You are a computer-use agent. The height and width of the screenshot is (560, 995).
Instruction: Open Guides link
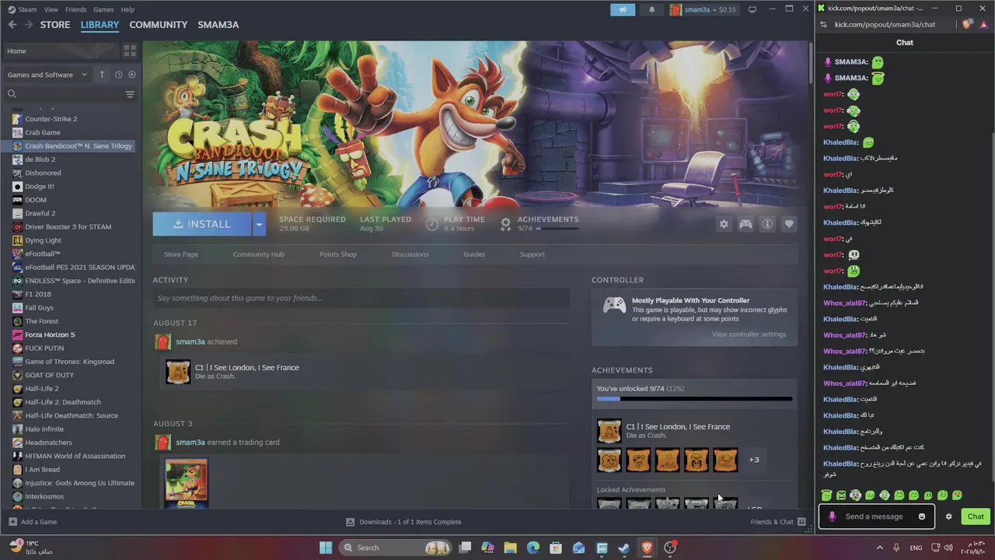click(x=474, y=254)
